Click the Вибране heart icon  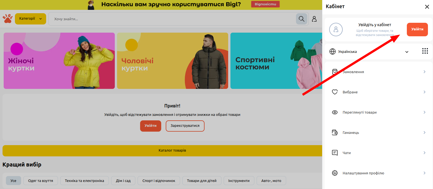[335, 92]
